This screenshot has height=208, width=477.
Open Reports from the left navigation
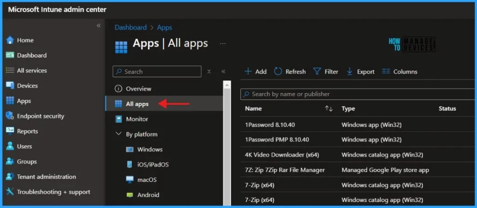point(27,131)
